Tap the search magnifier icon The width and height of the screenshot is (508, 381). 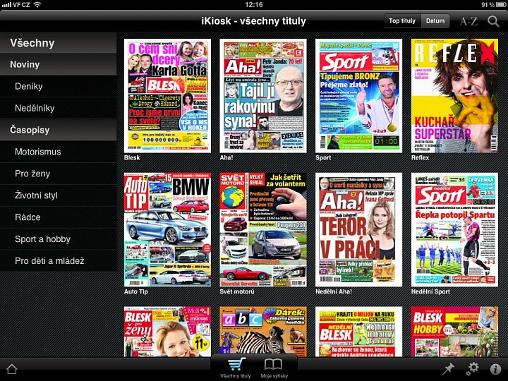493,21
